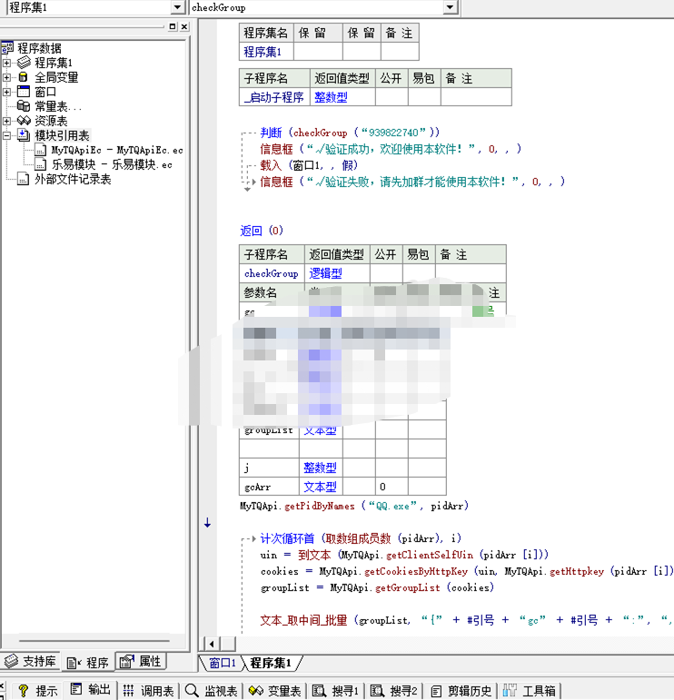Click the 提示 lightbulb icon in bottom bar
The width and height of the screenshot is (674, 700).
[x=24, y=691]
